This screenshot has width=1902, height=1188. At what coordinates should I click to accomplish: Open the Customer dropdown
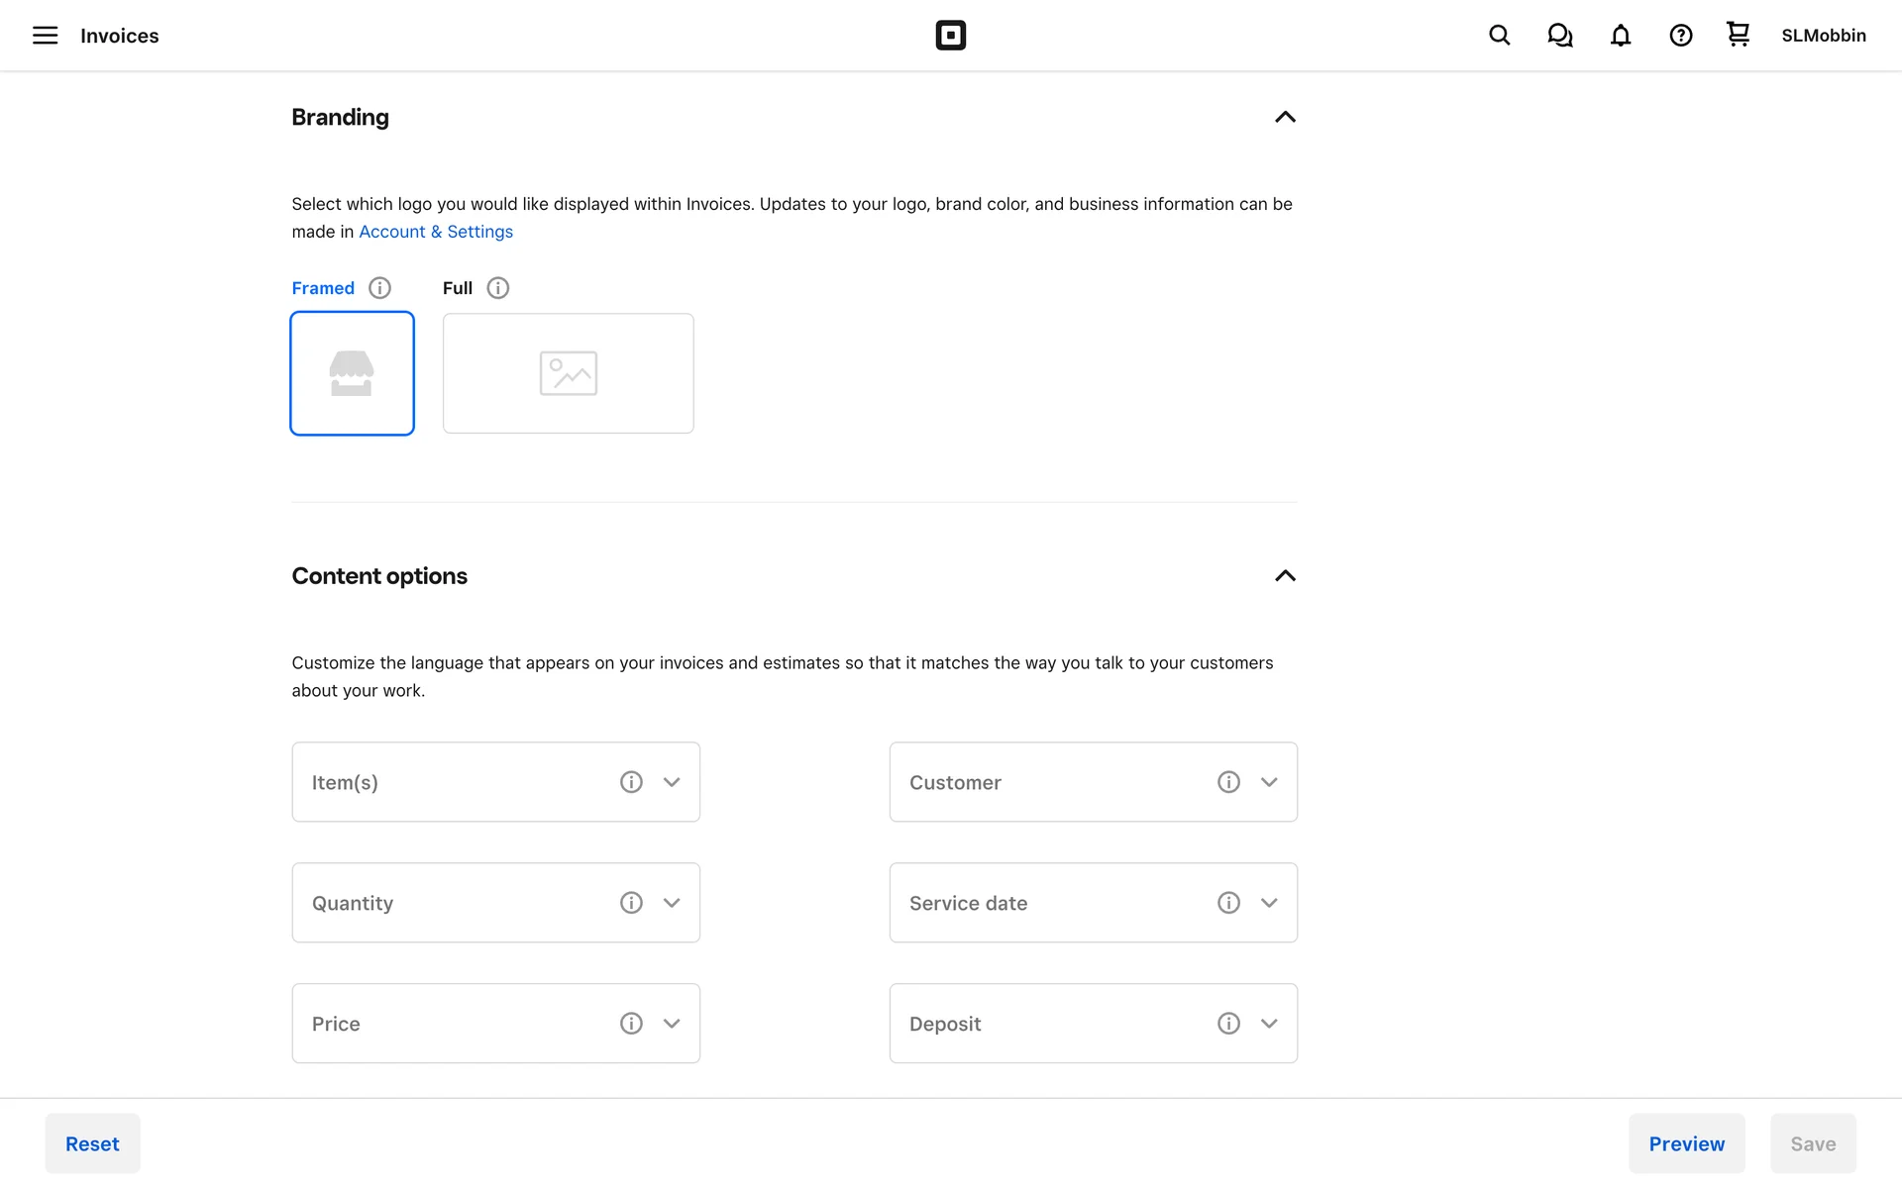point(1269,782)
